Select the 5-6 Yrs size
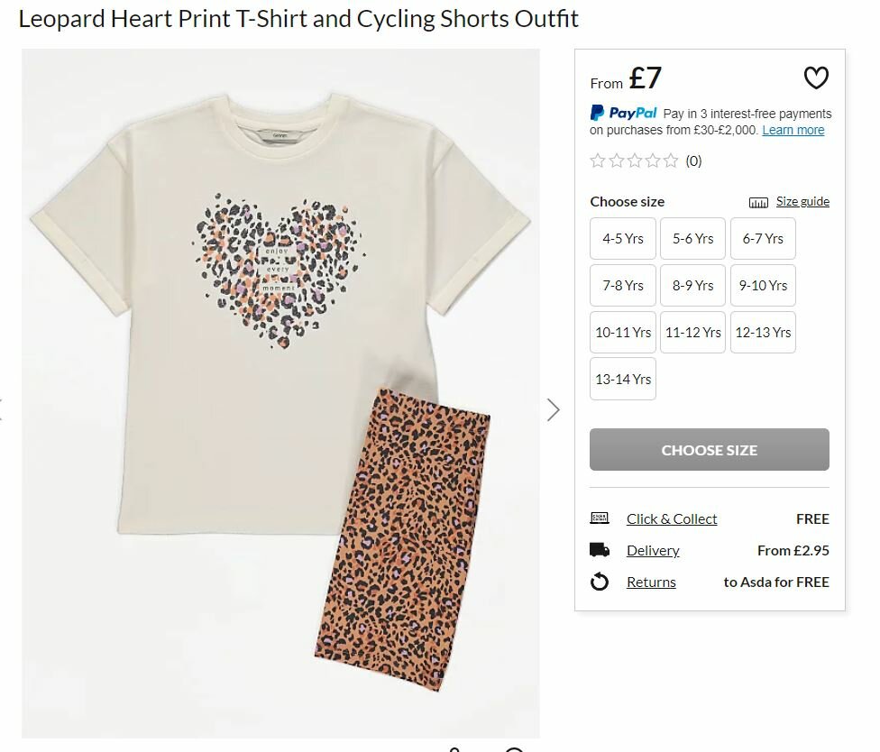Image resolution: width=880 pixels, height=752 pixels. tap(692, 239)
